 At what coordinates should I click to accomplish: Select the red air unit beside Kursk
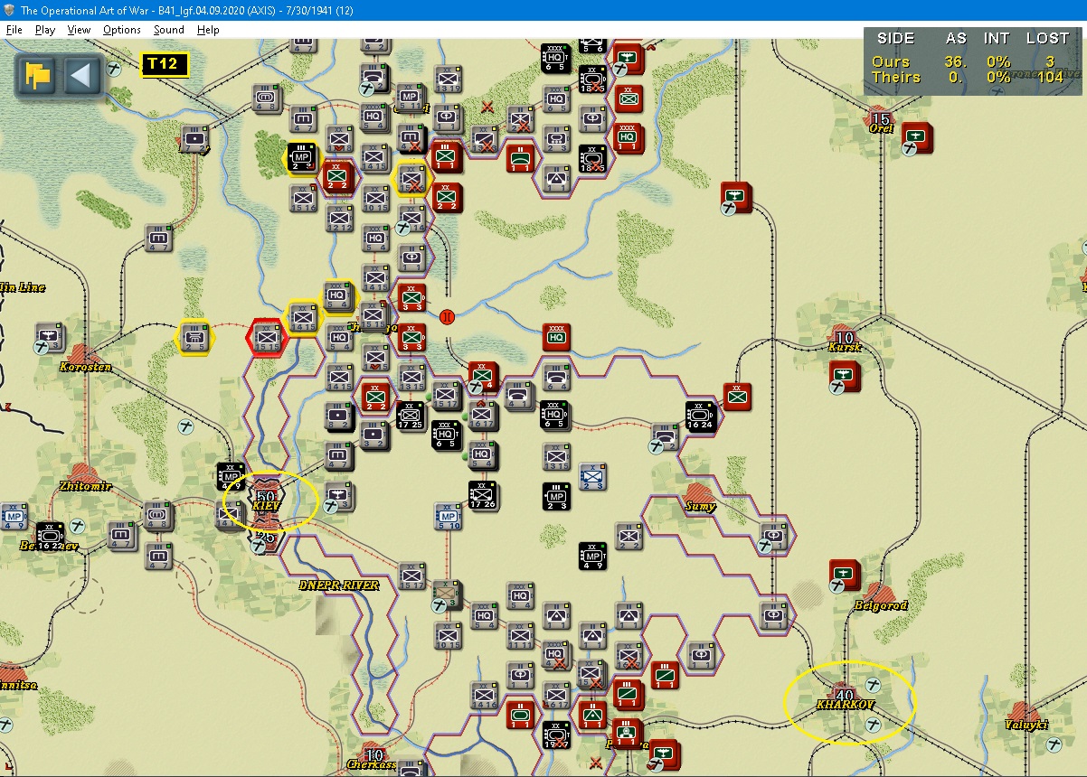point(845,377)
